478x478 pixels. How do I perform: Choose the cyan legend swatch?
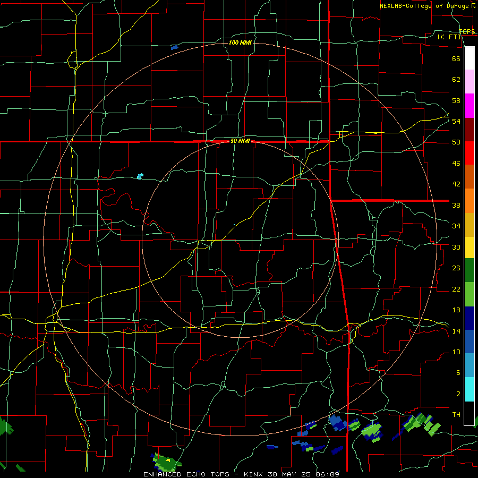[469, 389]
